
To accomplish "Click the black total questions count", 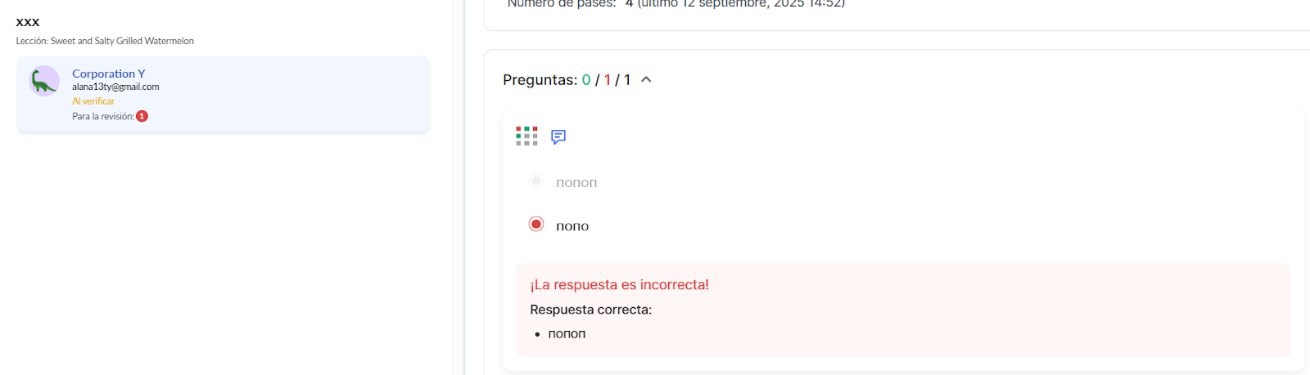I will [627, 80].
